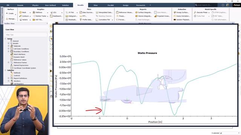
Task: Select Curvilinear Coordinate System item
Action: 24,68
